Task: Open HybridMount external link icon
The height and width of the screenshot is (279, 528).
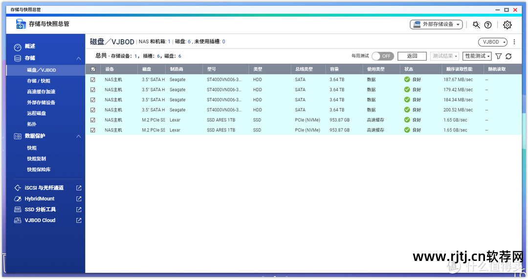Action: click(x=79, y=198)
